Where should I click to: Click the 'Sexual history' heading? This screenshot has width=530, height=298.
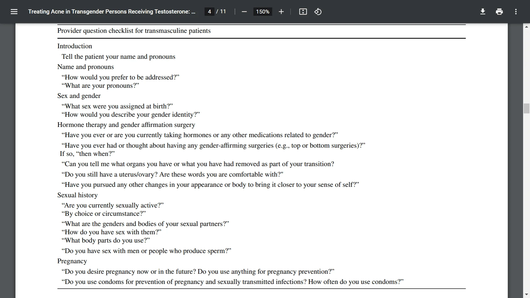(78, 195)
